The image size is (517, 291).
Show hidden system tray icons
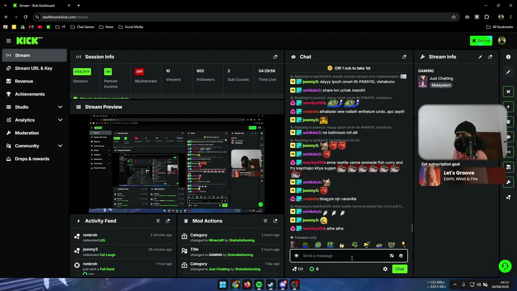point(455,285)
